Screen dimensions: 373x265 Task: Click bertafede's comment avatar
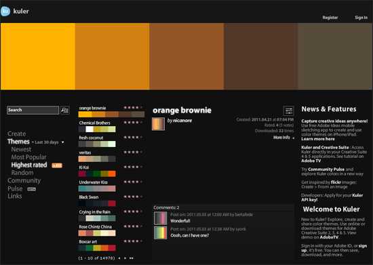coord(161,218)
